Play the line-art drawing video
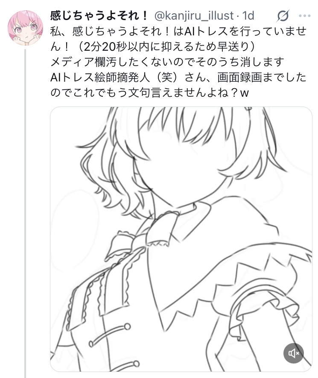This screenshot has height=378, width=318. pyautogui.click(x=181, y=239)
